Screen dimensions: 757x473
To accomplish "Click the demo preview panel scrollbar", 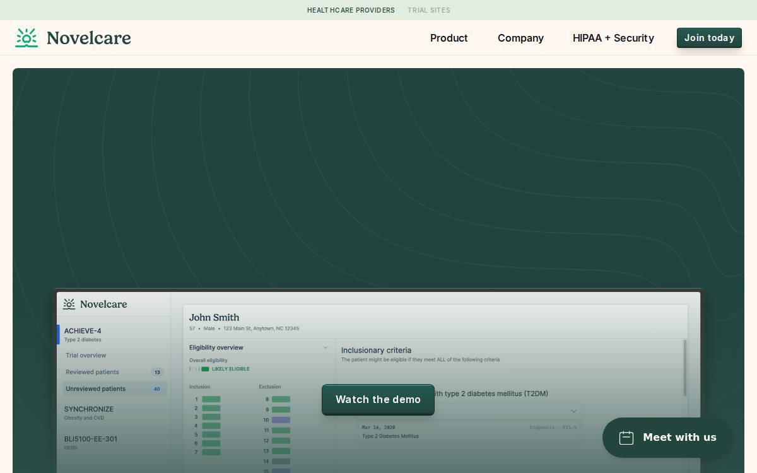I will [684, 368].
